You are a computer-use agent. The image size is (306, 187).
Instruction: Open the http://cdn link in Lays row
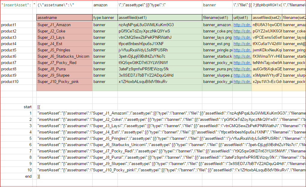click(242, 37)
